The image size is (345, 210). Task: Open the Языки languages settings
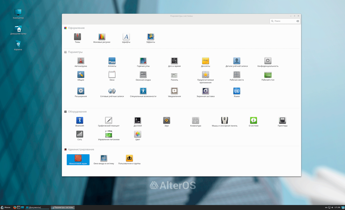(237, 92)
